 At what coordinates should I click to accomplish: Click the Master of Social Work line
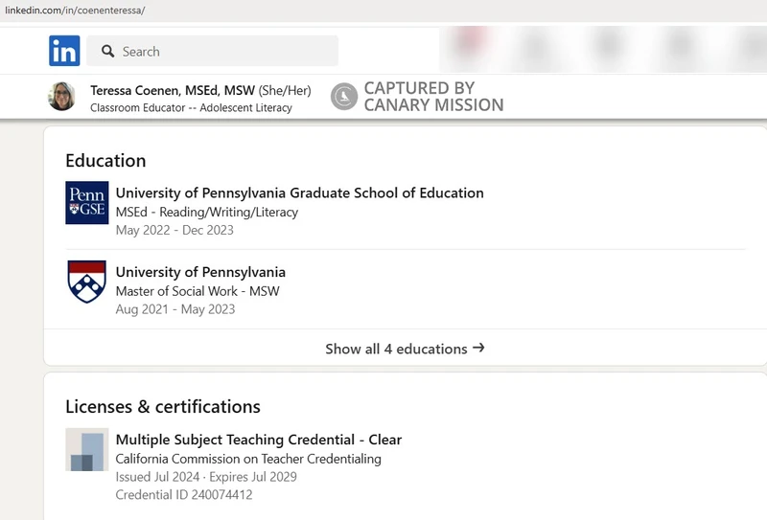click(x=197, y=291)
